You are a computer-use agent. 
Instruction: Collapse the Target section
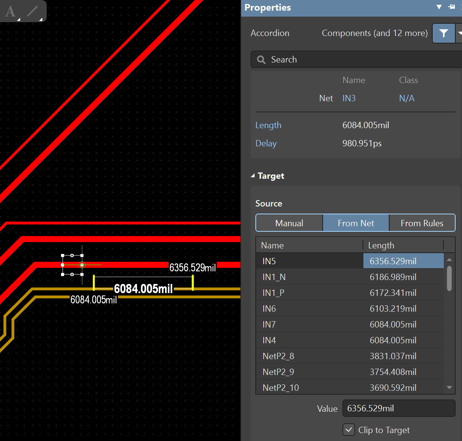[x=253, y=176]
